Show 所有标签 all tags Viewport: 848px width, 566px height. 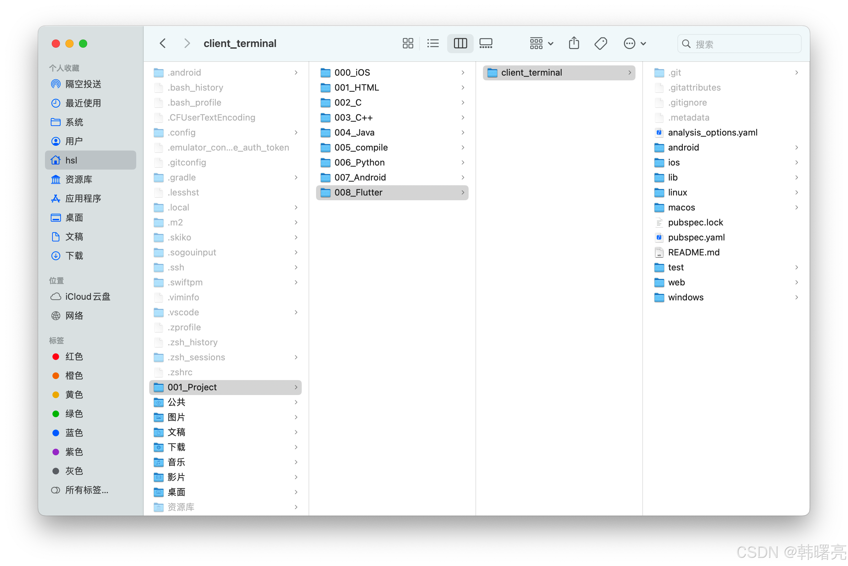(x=90, y=490)
